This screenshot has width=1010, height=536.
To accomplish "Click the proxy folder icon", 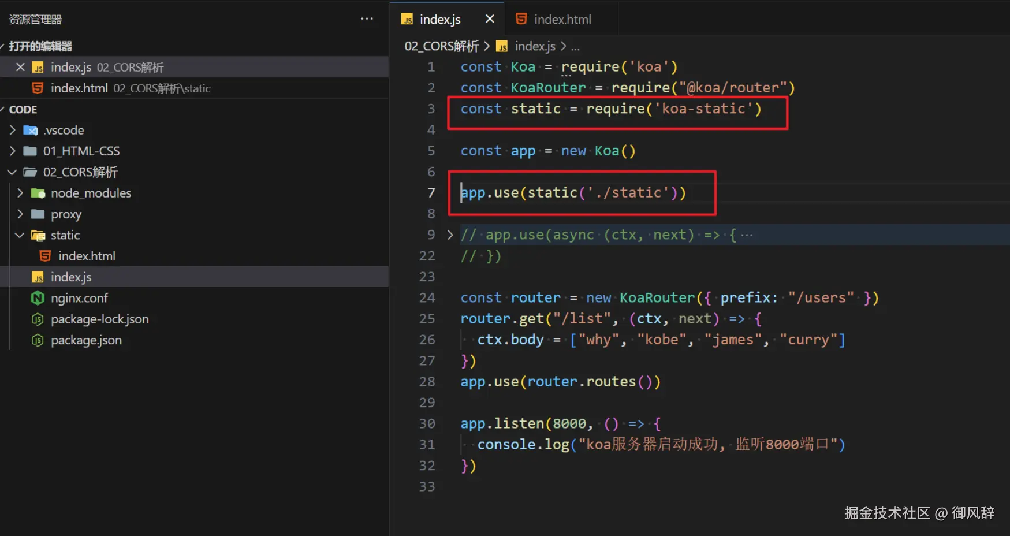I will coord(38,214).
